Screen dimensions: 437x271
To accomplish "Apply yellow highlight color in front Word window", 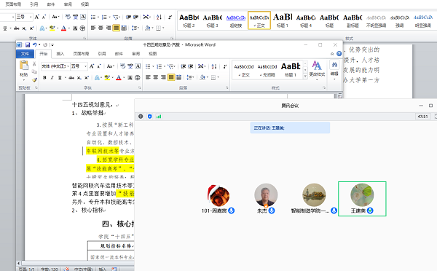I will 107,77.
